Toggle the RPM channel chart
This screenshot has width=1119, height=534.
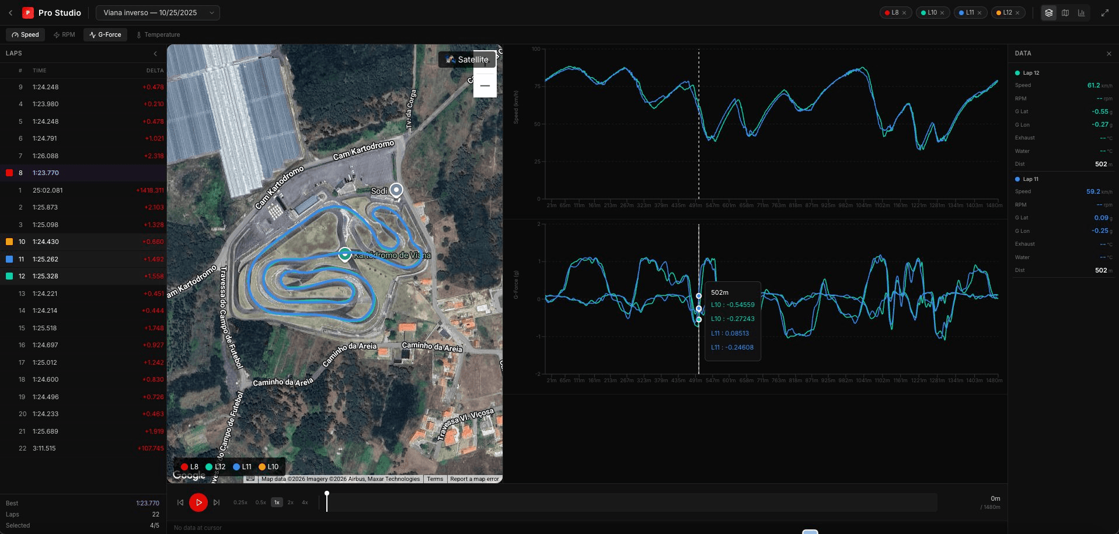[x=64, y=35]
